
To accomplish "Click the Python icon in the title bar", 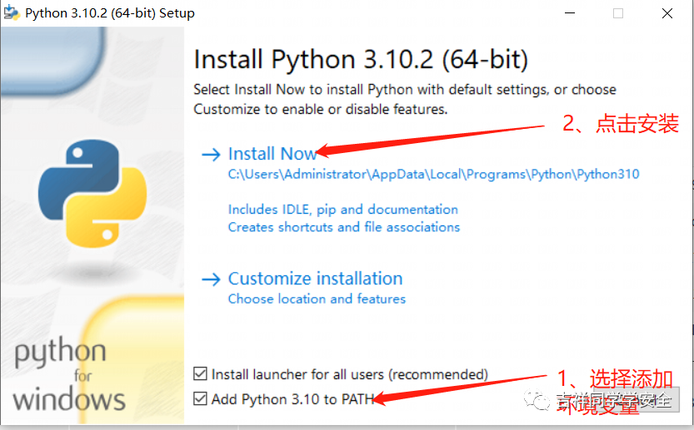I will pyautogui.click(x=12, y=13).
